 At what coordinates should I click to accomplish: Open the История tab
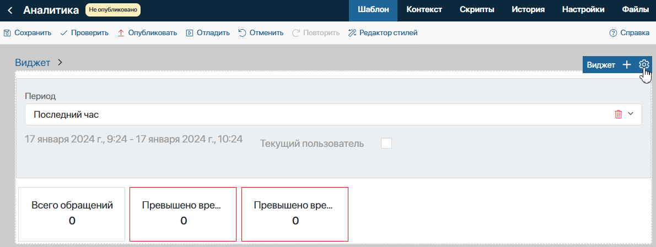tap(528, 10)
